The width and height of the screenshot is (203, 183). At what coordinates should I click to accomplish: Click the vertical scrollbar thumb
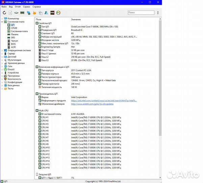(x=160, y=78)
